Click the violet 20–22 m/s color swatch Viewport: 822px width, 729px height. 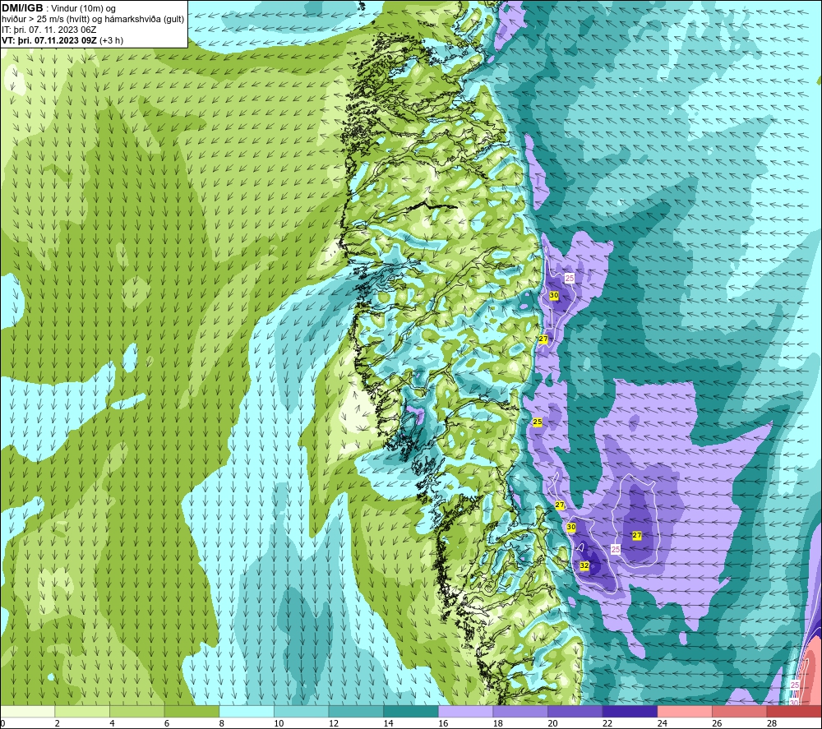[x=575, y=712]
